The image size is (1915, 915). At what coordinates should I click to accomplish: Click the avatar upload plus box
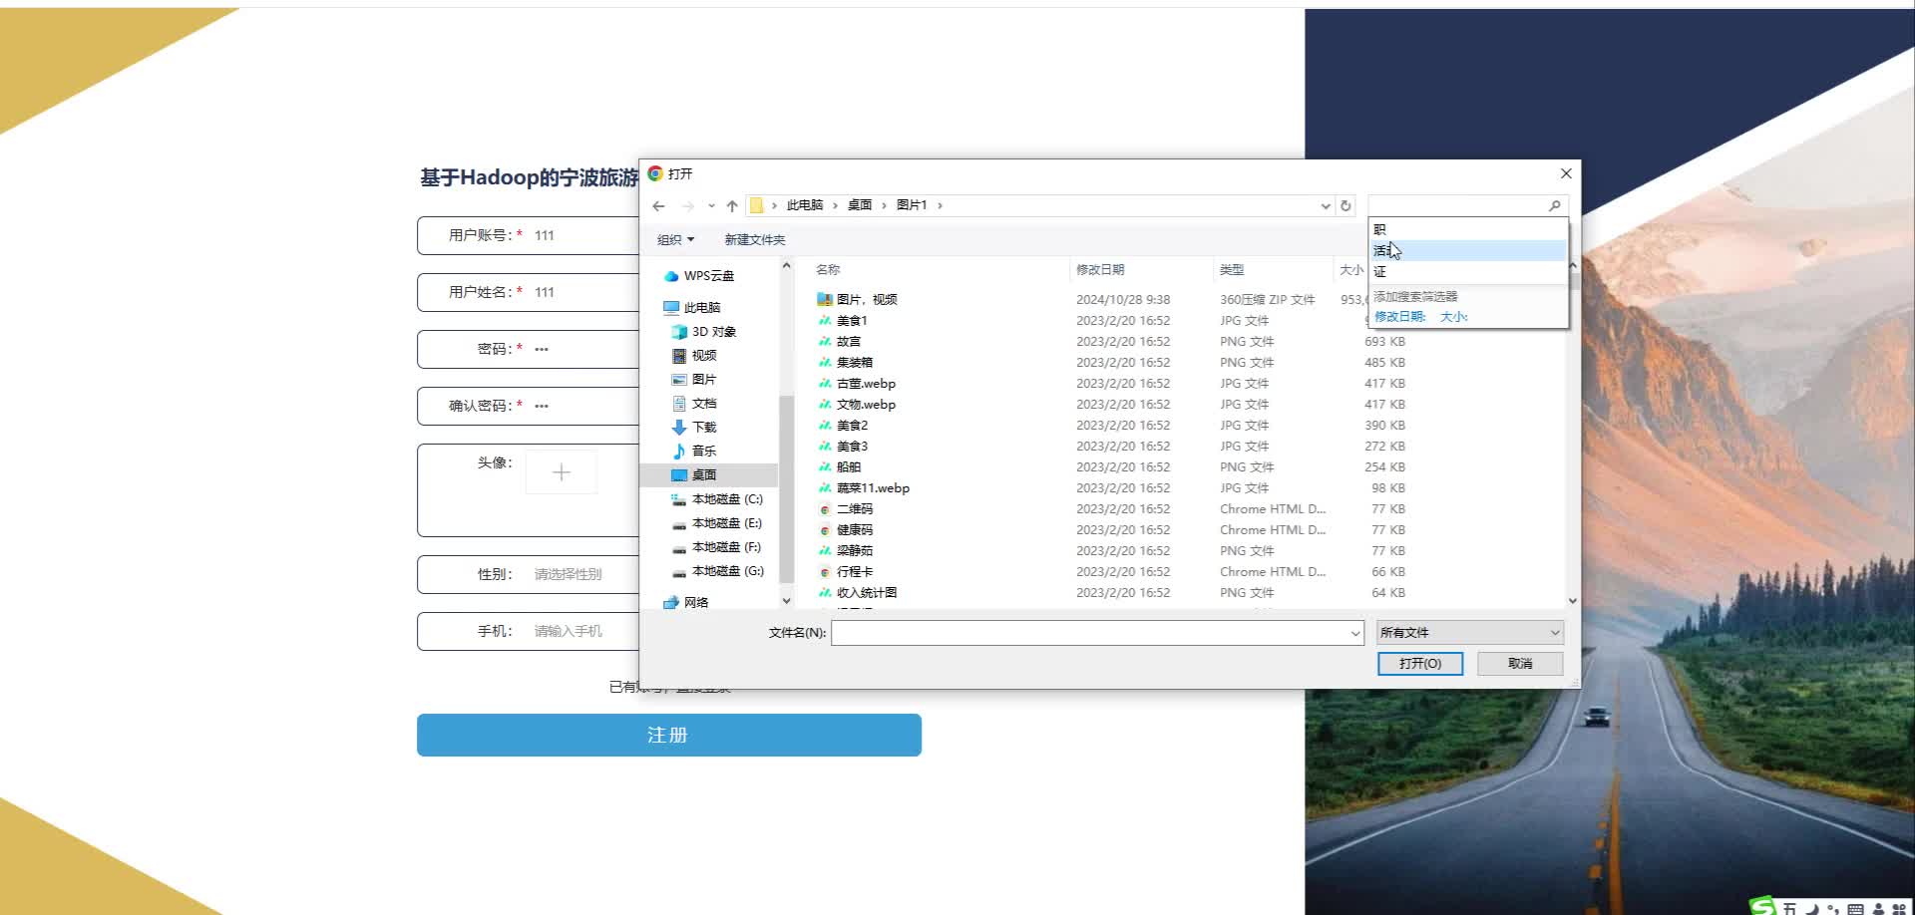click(562, 472)
